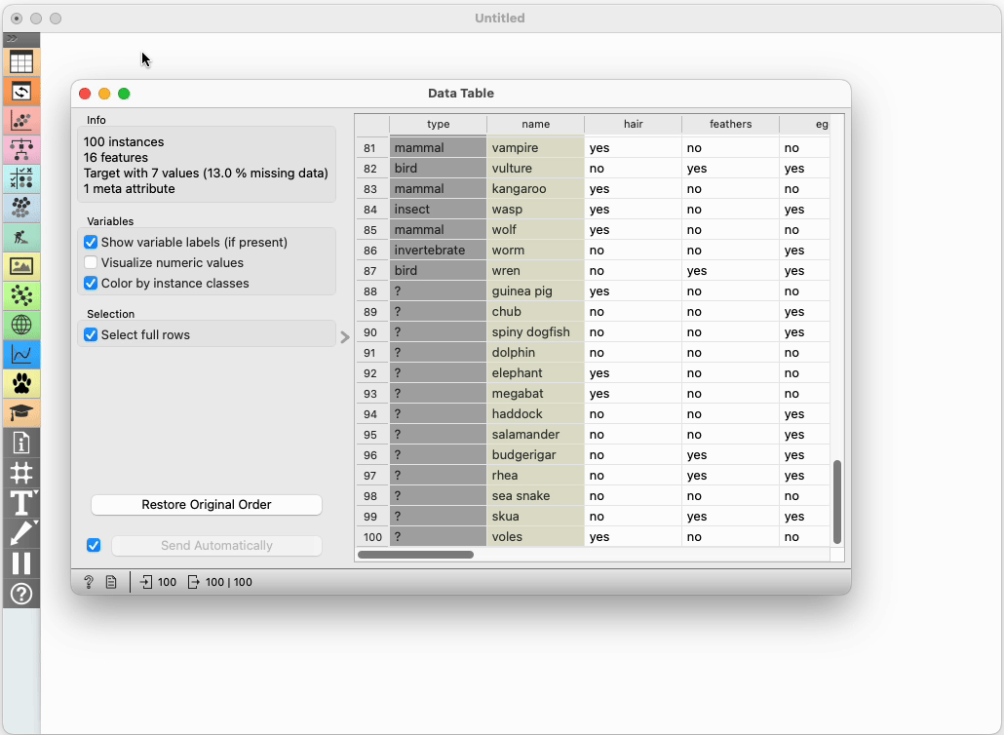Open the Model tree category

pos(21,150)
